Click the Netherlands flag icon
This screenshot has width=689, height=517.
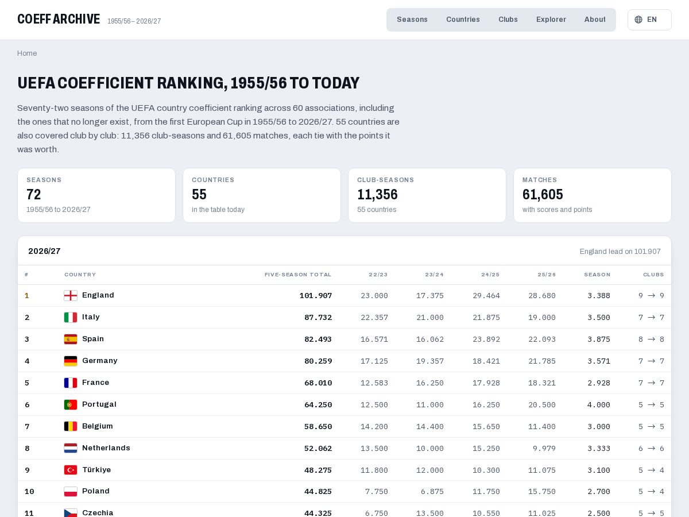(71, 448)
